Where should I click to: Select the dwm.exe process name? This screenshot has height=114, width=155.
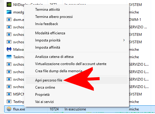[19, 20]
